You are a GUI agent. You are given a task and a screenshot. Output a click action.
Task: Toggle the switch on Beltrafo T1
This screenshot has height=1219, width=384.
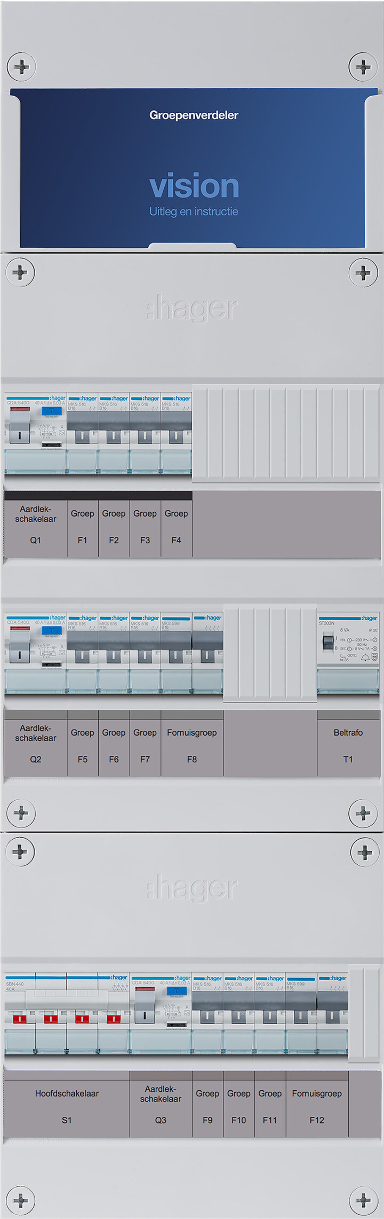pos(327,643)
